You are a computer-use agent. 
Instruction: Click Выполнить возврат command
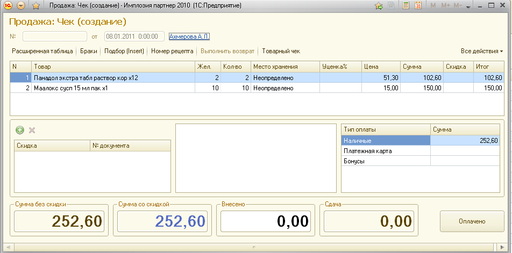(x=227, y=51)
